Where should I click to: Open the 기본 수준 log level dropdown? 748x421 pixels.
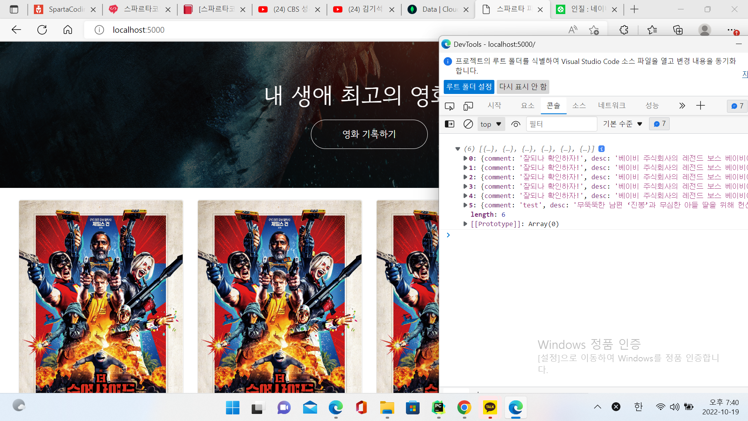coord(622,124)
